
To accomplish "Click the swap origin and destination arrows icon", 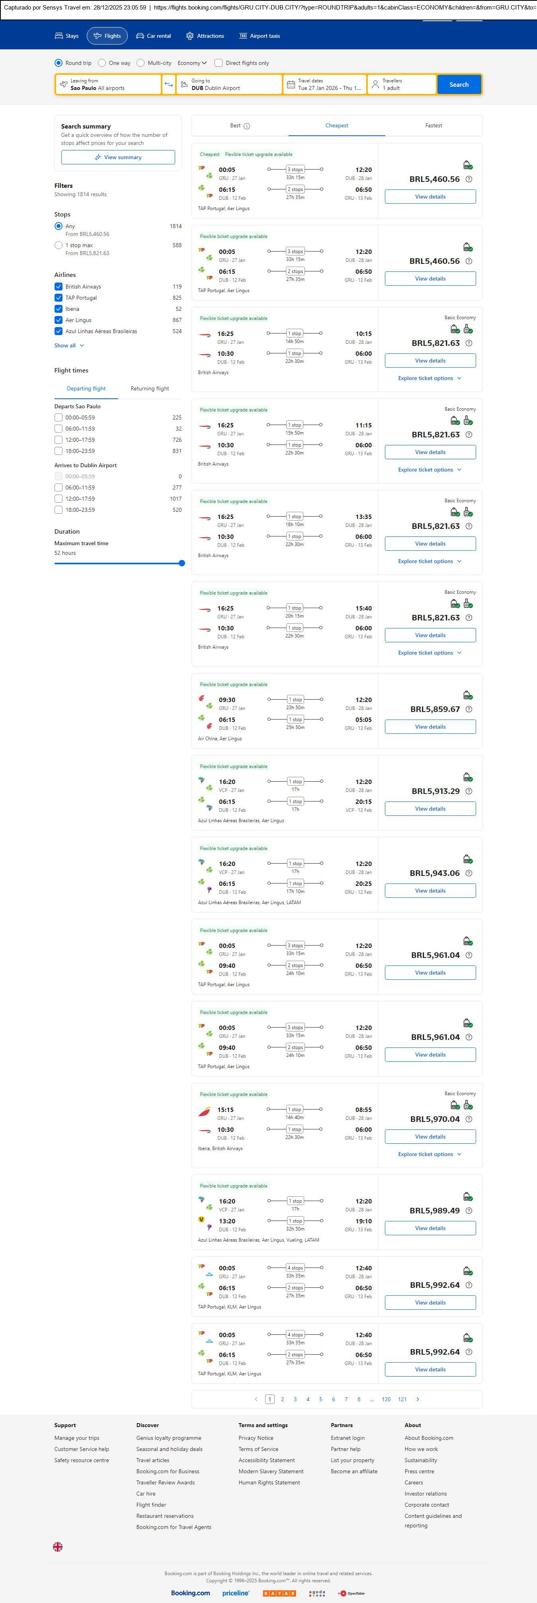I will coord(169,85).
